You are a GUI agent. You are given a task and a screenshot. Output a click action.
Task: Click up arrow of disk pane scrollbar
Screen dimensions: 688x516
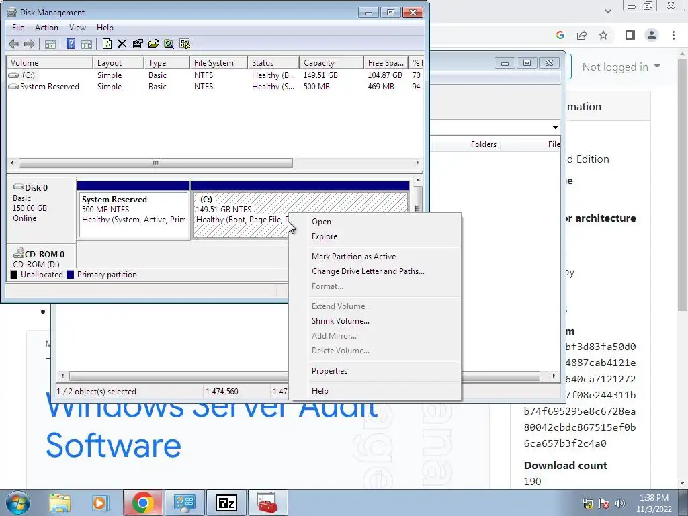418,180
